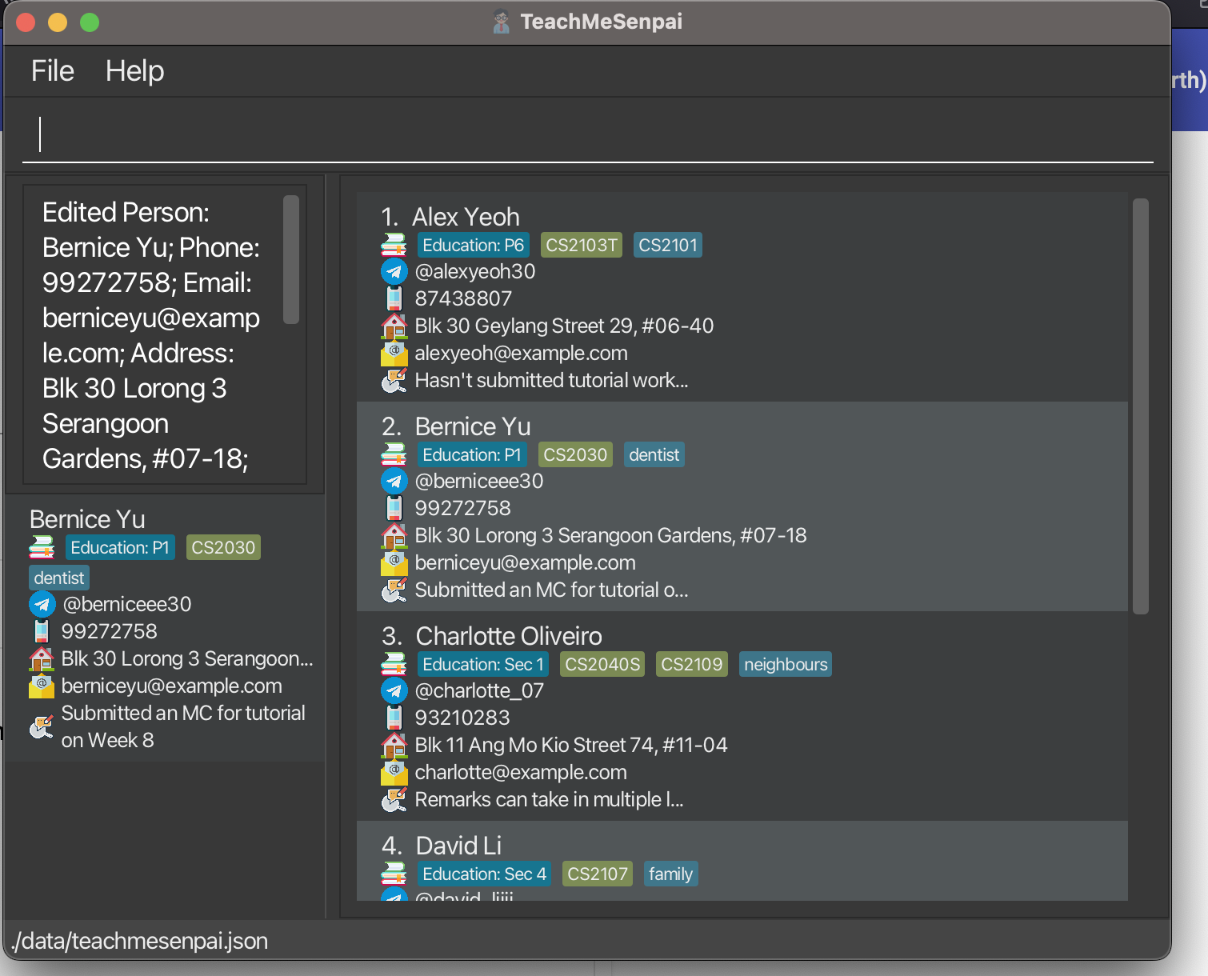
Task: Click charlotte@example.com email text
Action: (521, 772)
